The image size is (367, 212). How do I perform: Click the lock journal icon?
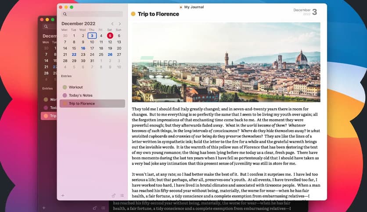pyautogui.click(x=114, y=195)
